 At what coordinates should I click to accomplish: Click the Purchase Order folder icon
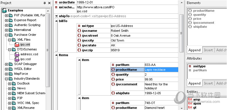click(x=11, y=35)
